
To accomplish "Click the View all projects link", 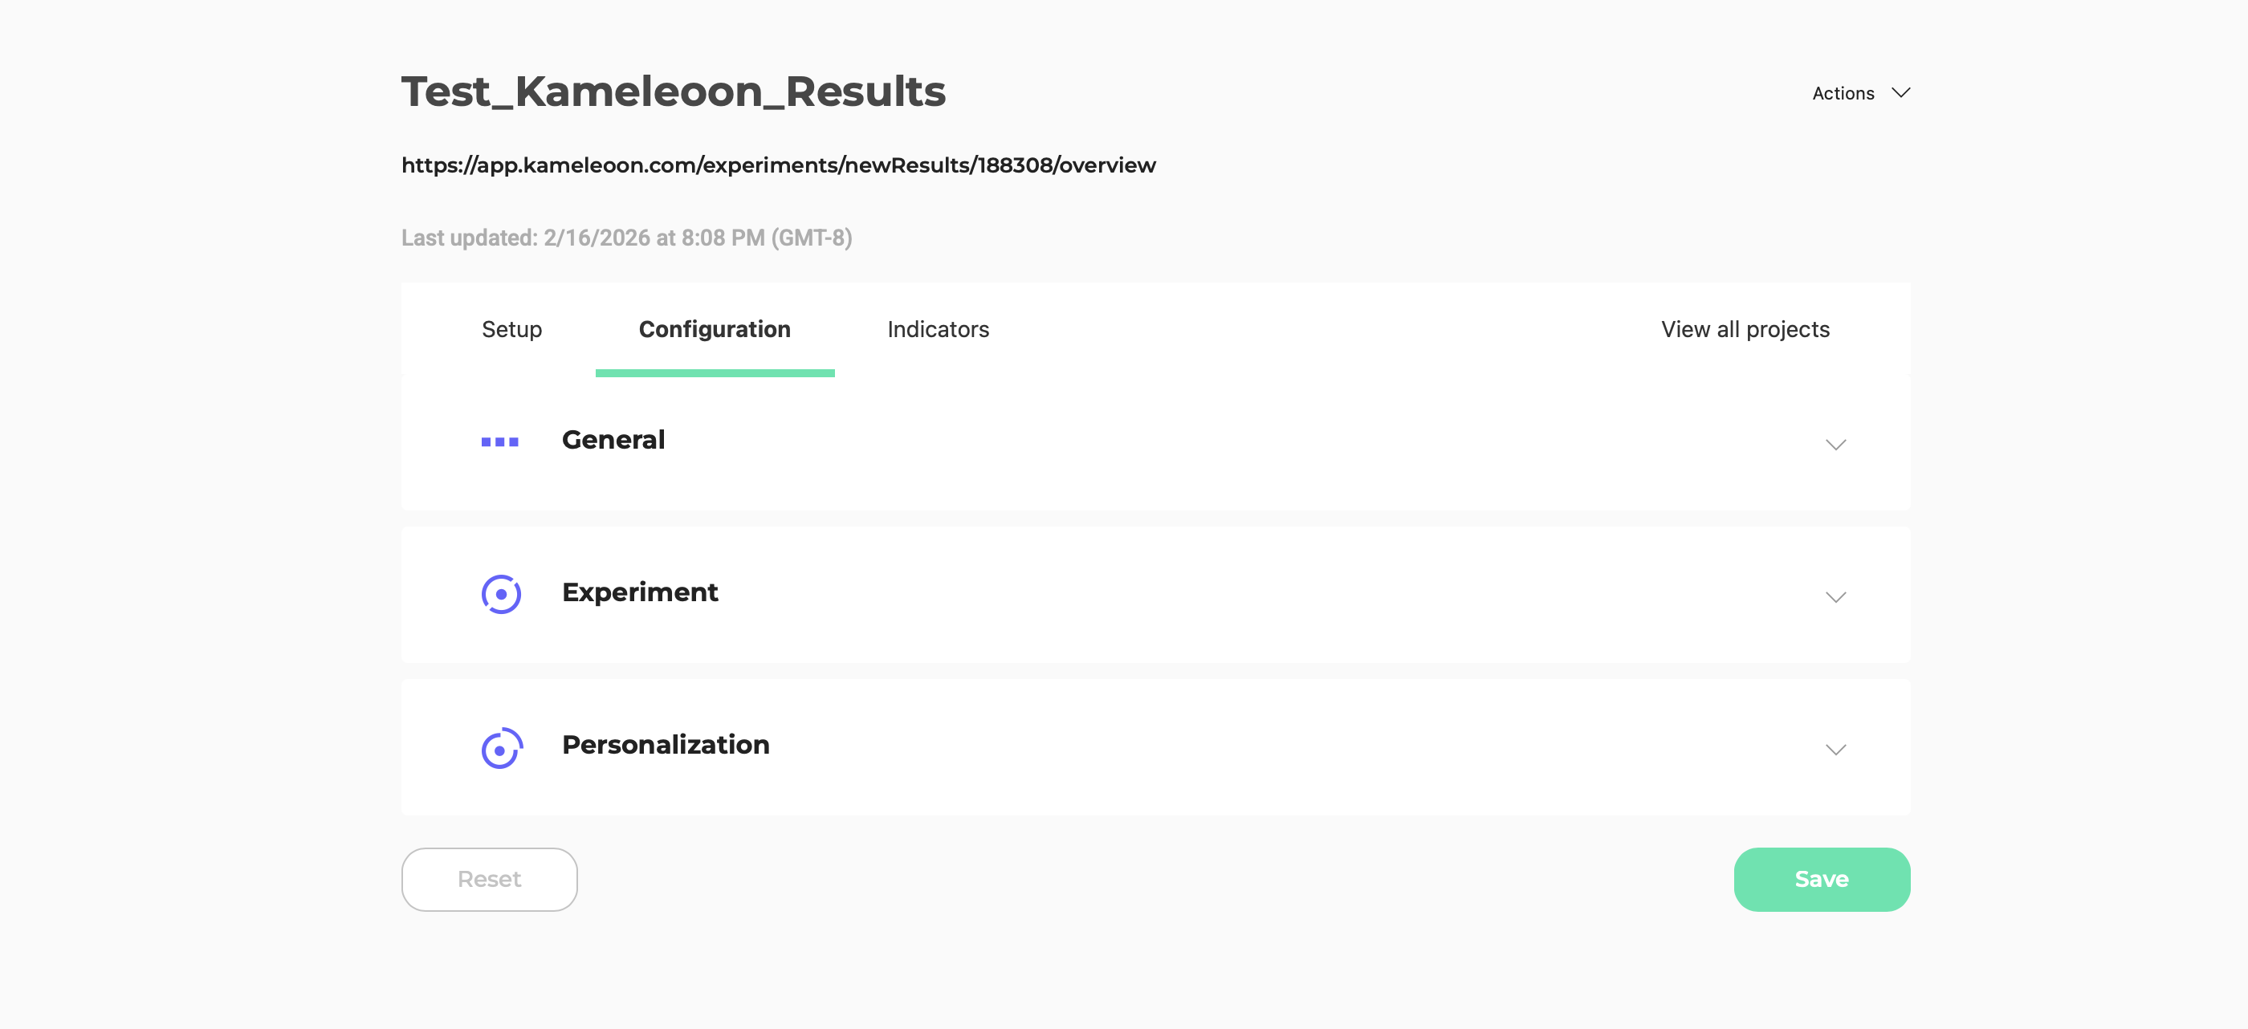I will (x=1745, y=329).
